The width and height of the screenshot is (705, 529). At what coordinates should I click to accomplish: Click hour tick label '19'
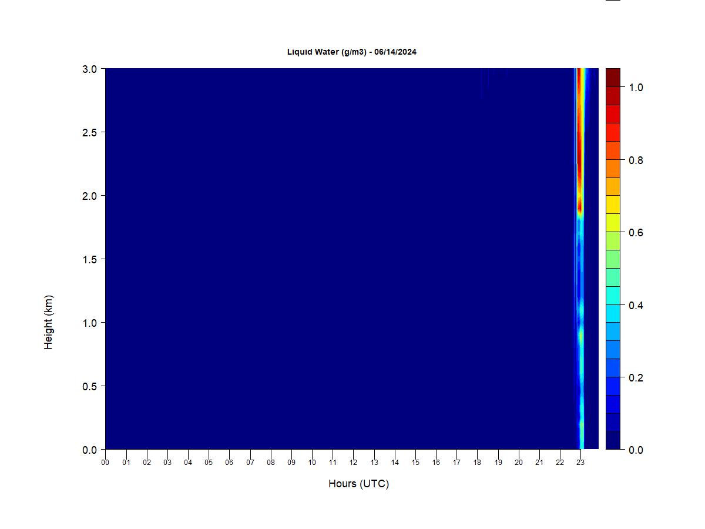pyautogui.click(x=498, y=462)
